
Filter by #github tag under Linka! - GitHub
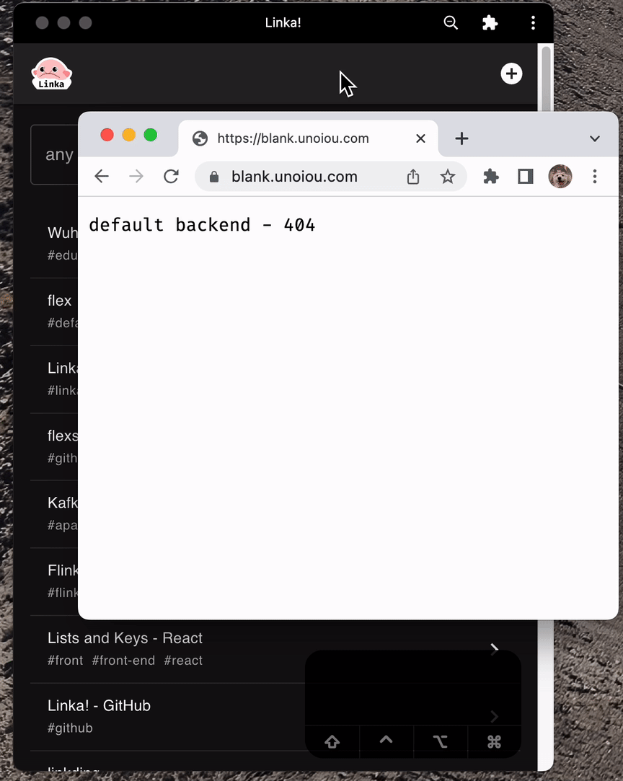coord(70,728)
